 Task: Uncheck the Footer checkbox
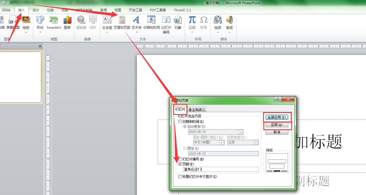point(180,164)
